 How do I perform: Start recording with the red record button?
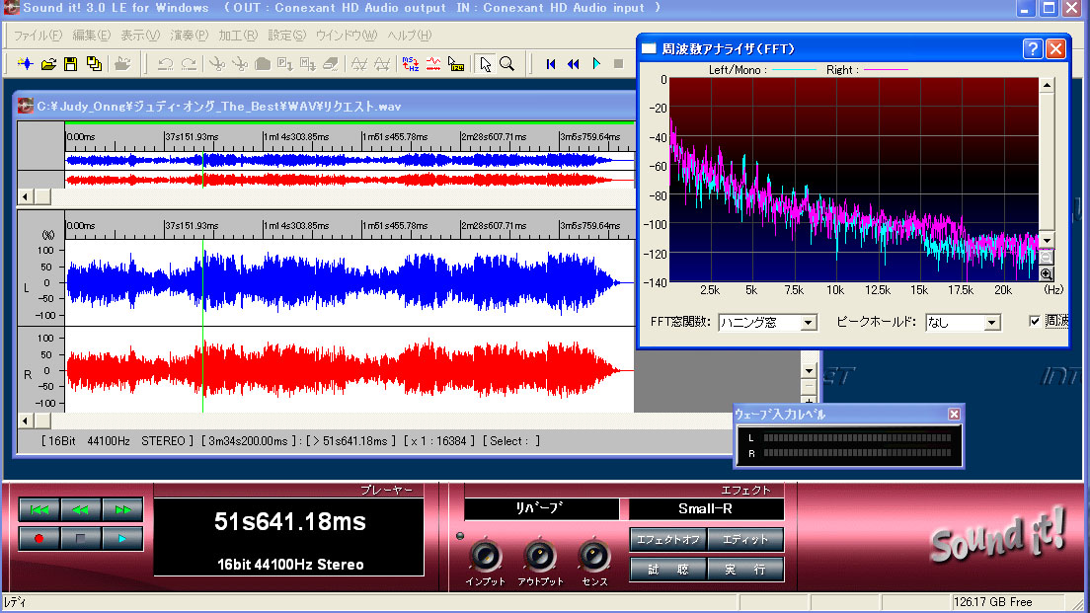(x=39, y=538)
